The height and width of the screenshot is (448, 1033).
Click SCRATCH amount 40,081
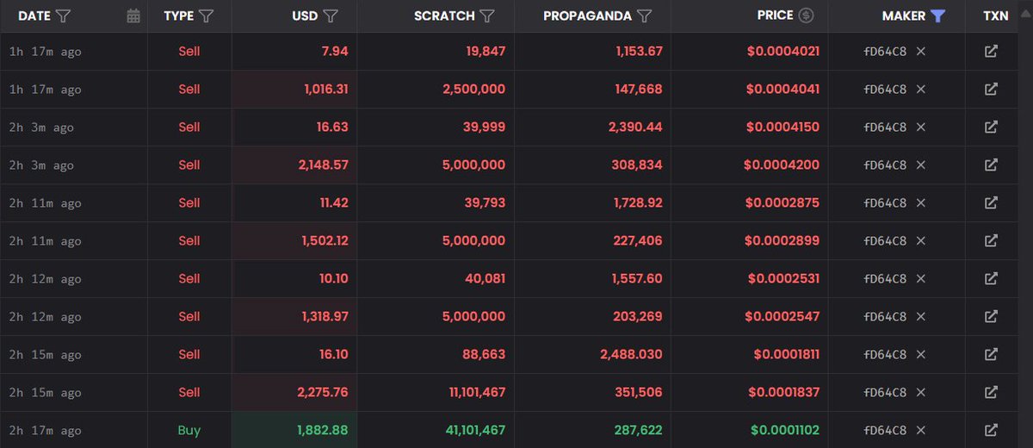(486, 279)
